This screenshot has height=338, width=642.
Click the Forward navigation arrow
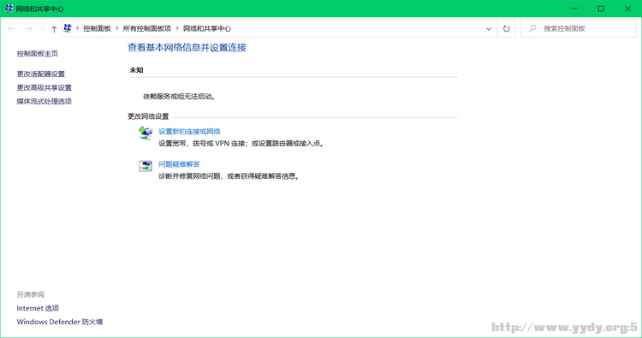[28, 28]
